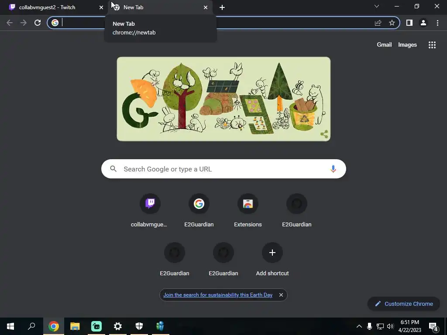Close the Twitch tab
The height and width of the screenshot is (335, 447).
pyautogui.click(x=101, y=7)
